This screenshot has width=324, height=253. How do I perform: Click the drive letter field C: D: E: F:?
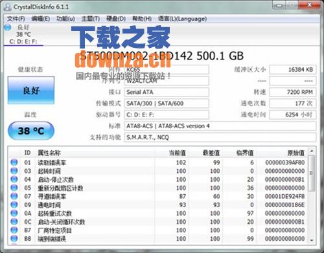(167, 115)
